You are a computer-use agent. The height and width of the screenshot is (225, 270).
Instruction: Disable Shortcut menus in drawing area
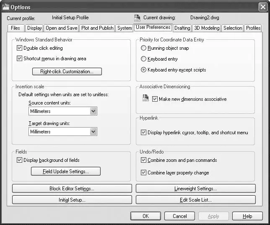(x=19, y=59)
